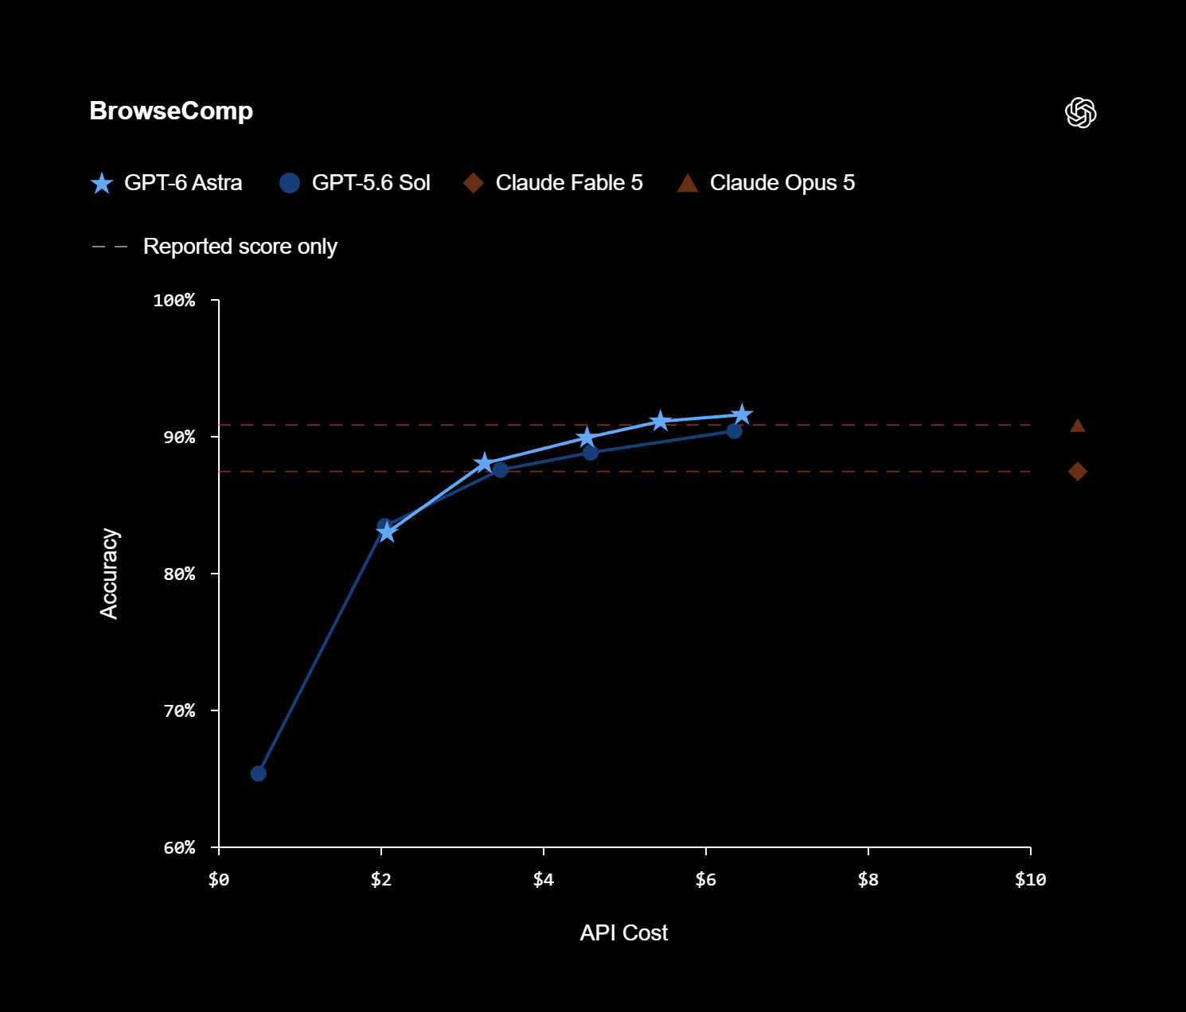Click the $0 x-axis label
This screenshot has width=1186, height=1012.
pyautogui.click(x=219, y=879)
